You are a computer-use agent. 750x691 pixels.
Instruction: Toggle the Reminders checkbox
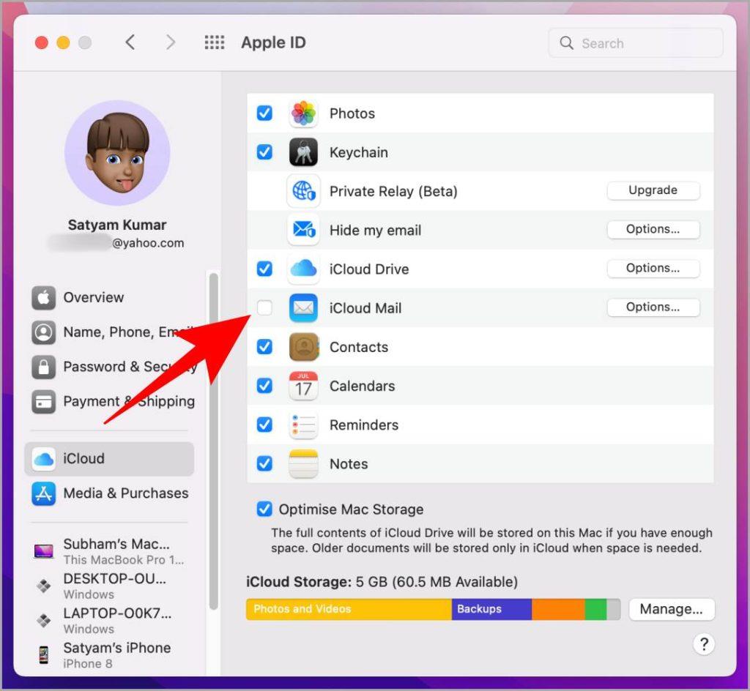tap(264, 425)
